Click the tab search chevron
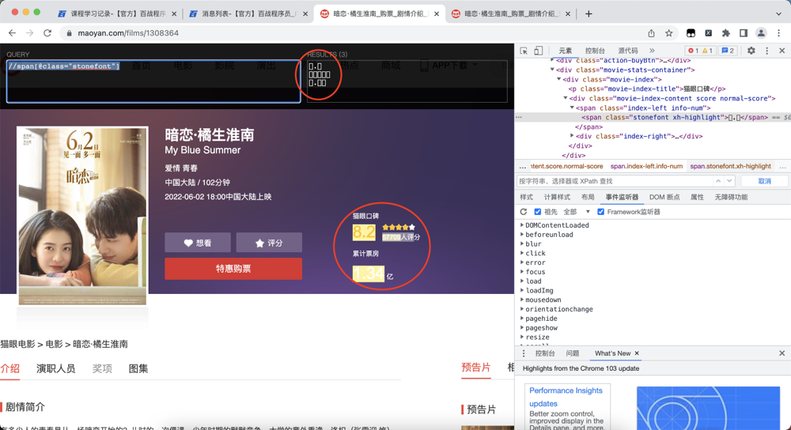Viewport: 791px width, 430px height. [x=778, y=14]
